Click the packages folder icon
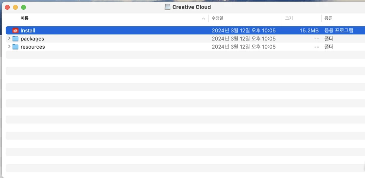Screen dimensions: 365x178 [x=15, y=39]
